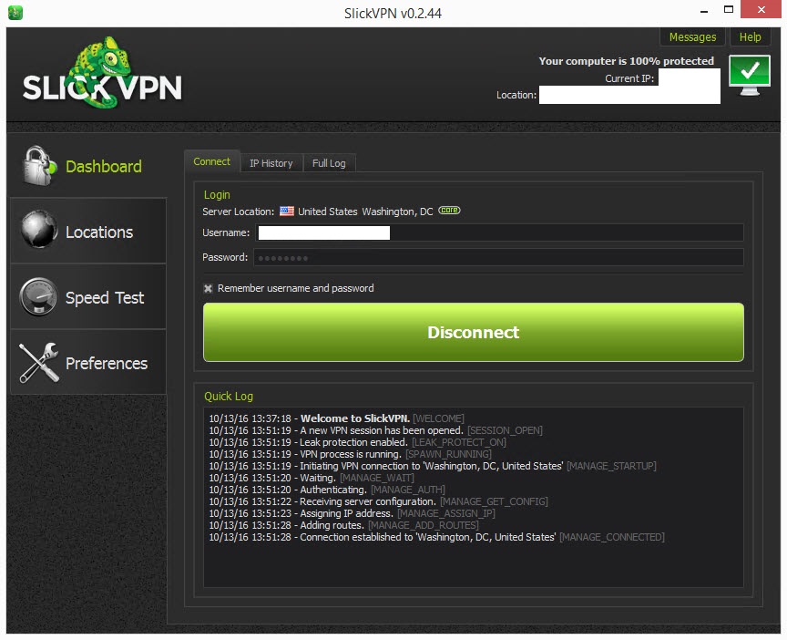Toggle Remember username and password checkbox
The width and height of the screenshot is (787, 640).
click(x=208, y=288)
